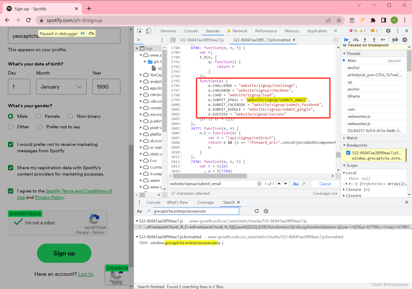Uncheck the agree to terms checkbox

pos(10,191)
